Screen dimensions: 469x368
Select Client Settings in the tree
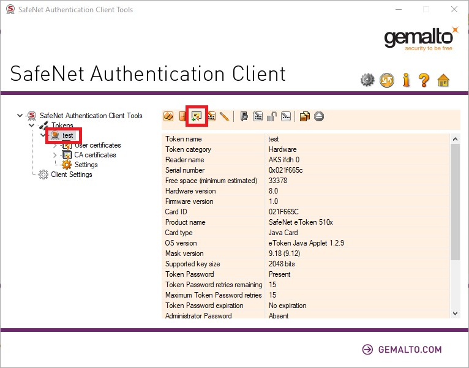coord(71,175)
